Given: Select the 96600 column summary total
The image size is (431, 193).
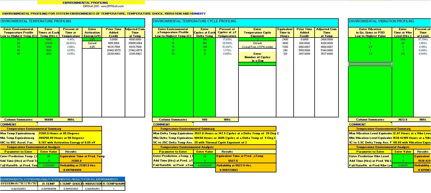Looking at the screenshot, I should pyautogui.click(x=48, y=120).
